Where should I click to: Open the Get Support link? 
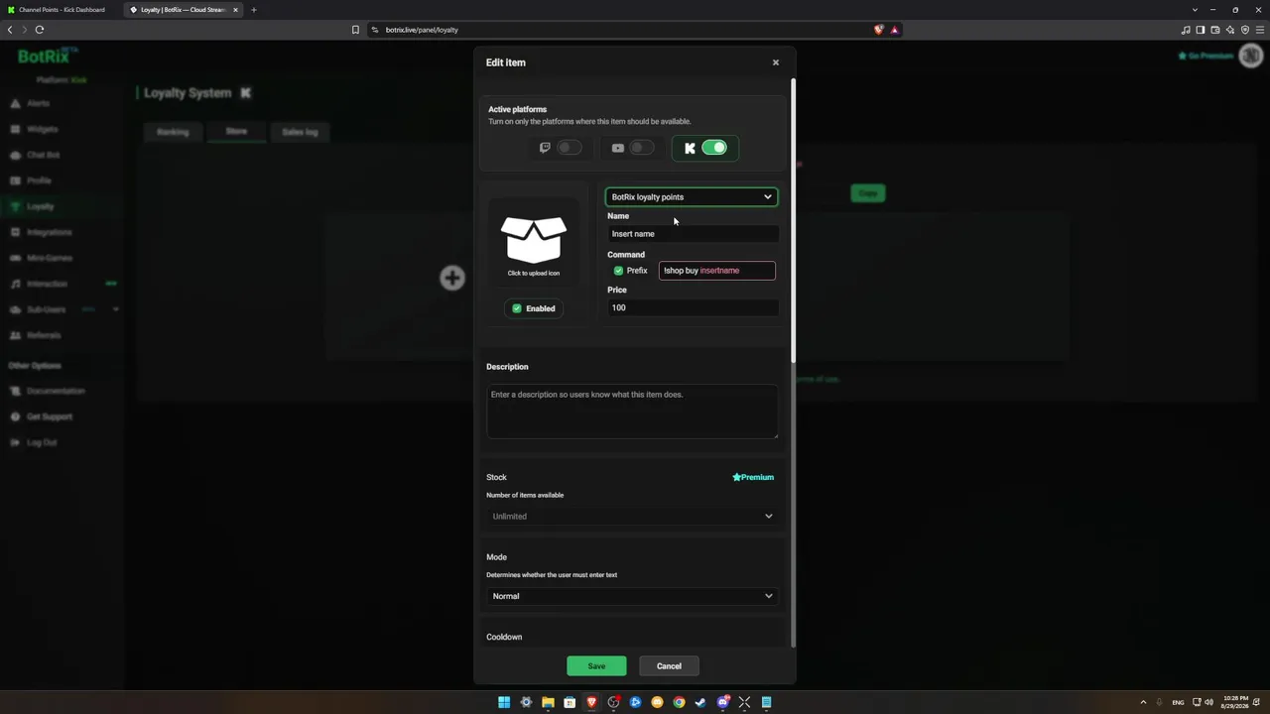coord(50,416)
